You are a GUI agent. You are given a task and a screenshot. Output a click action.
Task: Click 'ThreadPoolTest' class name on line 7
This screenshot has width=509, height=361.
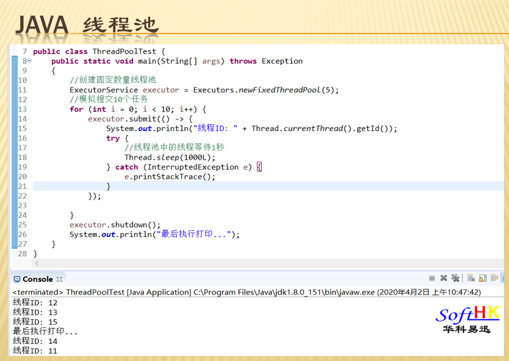coord(124,51)
